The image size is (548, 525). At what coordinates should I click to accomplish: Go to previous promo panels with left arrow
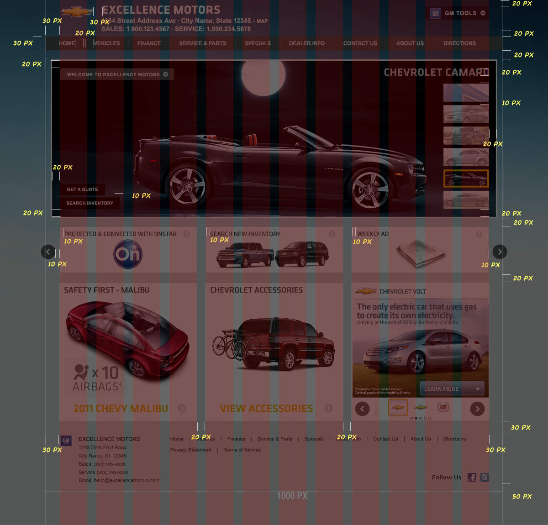[x=48, y=252]
